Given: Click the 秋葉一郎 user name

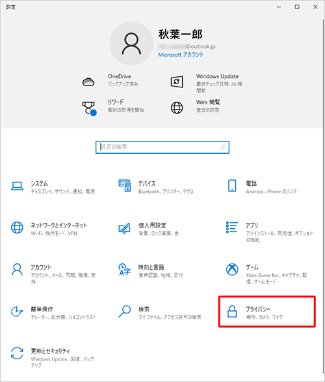Looking at the screenshot, I should (181, 34).
